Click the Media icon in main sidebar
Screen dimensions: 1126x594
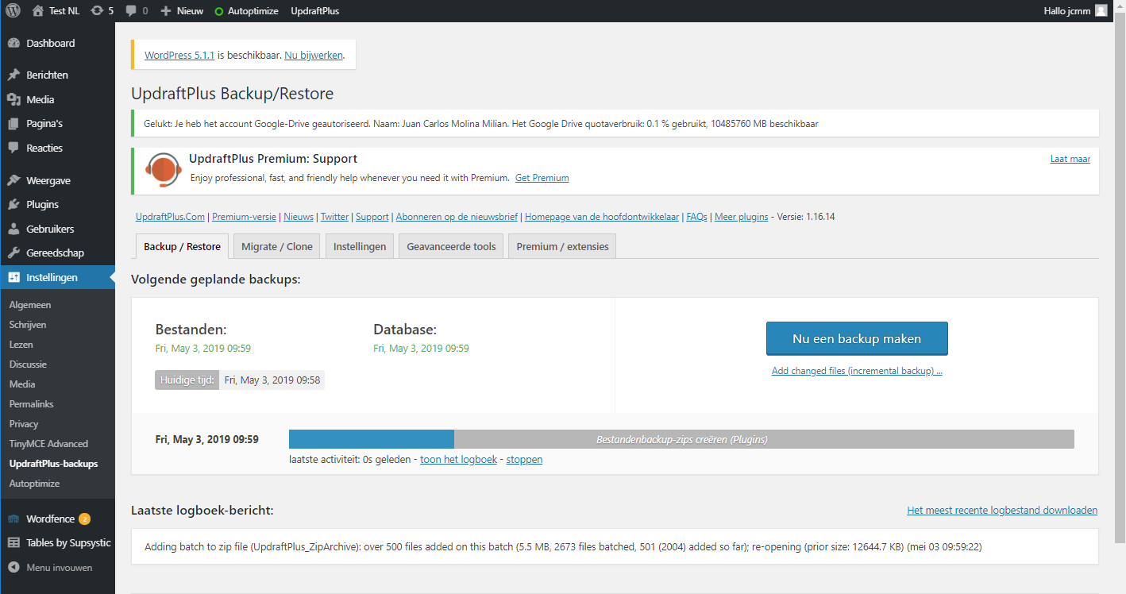point(13,99)
